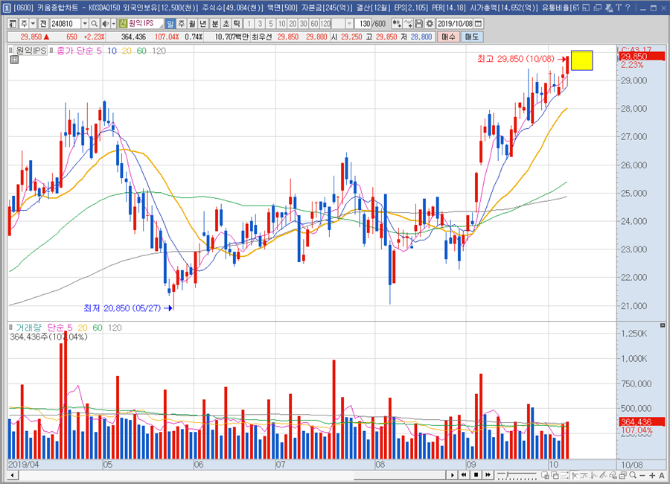This screenshot has width=670, height=484.
Task: Select the 60 interval button
Action: pos(314,24)
